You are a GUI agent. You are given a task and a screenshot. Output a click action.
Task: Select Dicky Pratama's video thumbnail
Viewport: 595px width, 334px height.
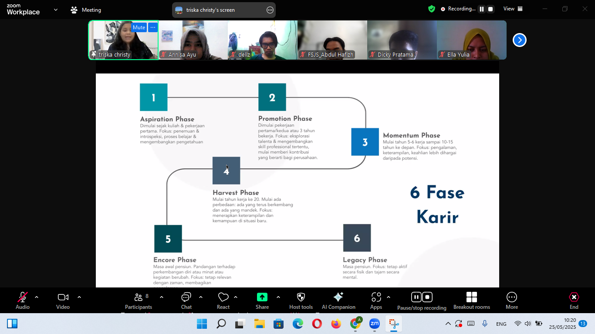402,40
